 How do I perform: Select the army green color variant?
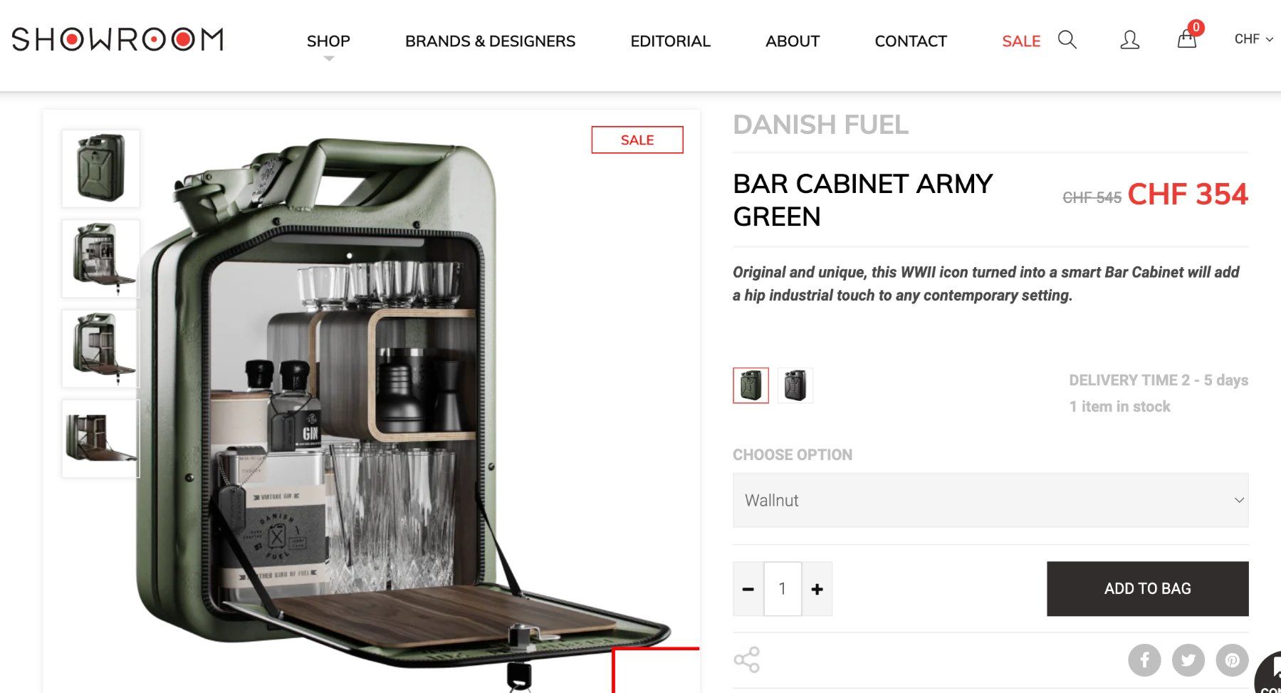pos(751,385)
